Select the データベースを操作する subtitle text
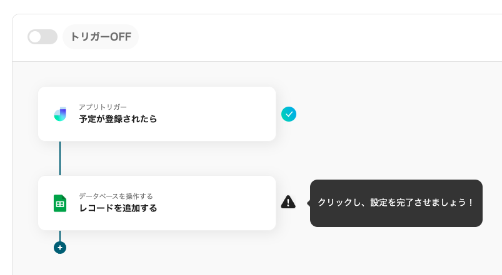This screenshot has height=275, width=502. (x=116, y=196)
